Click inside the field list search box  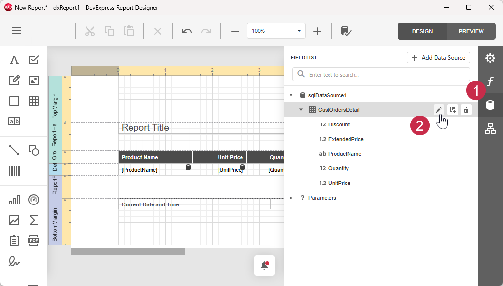click(381, 74)
